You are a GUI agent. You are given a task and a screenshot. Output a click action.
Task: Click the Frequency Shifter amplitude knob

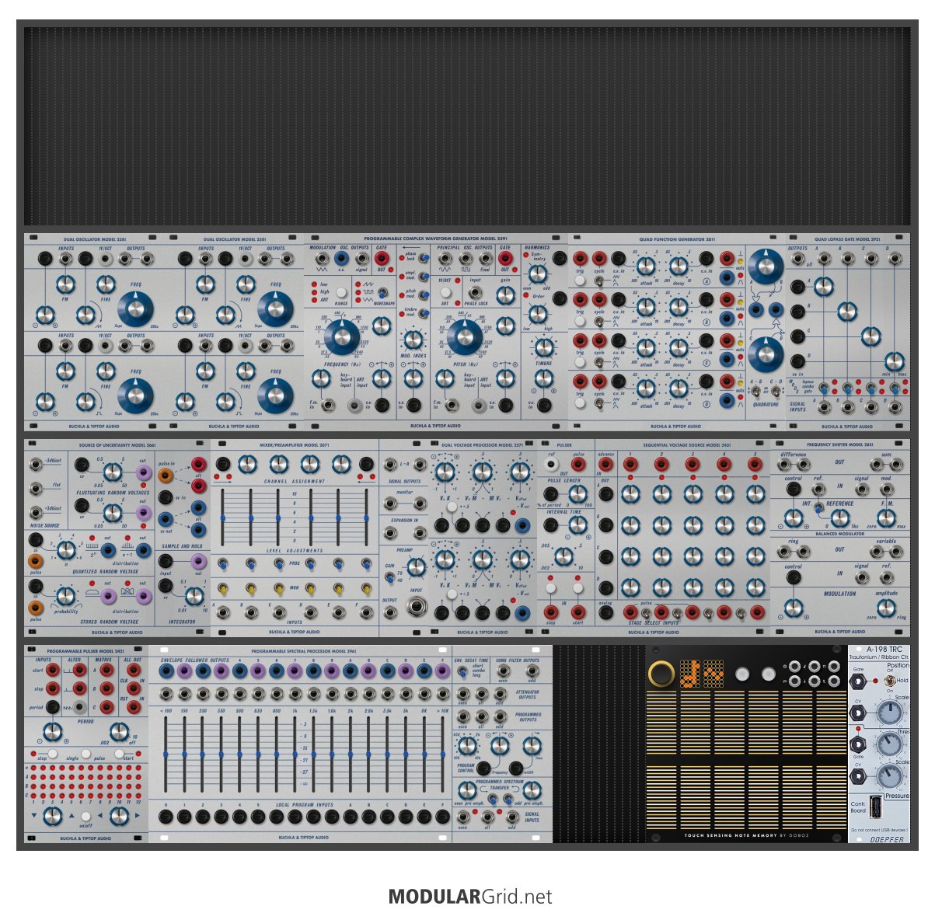[x=887, y=608]
